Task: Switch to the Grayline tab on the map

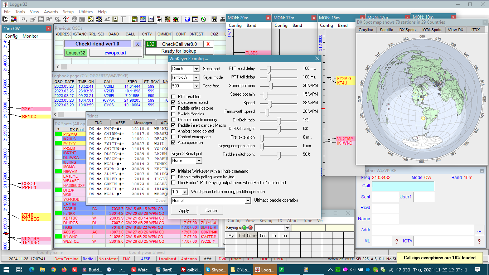Action: (366, 30)
